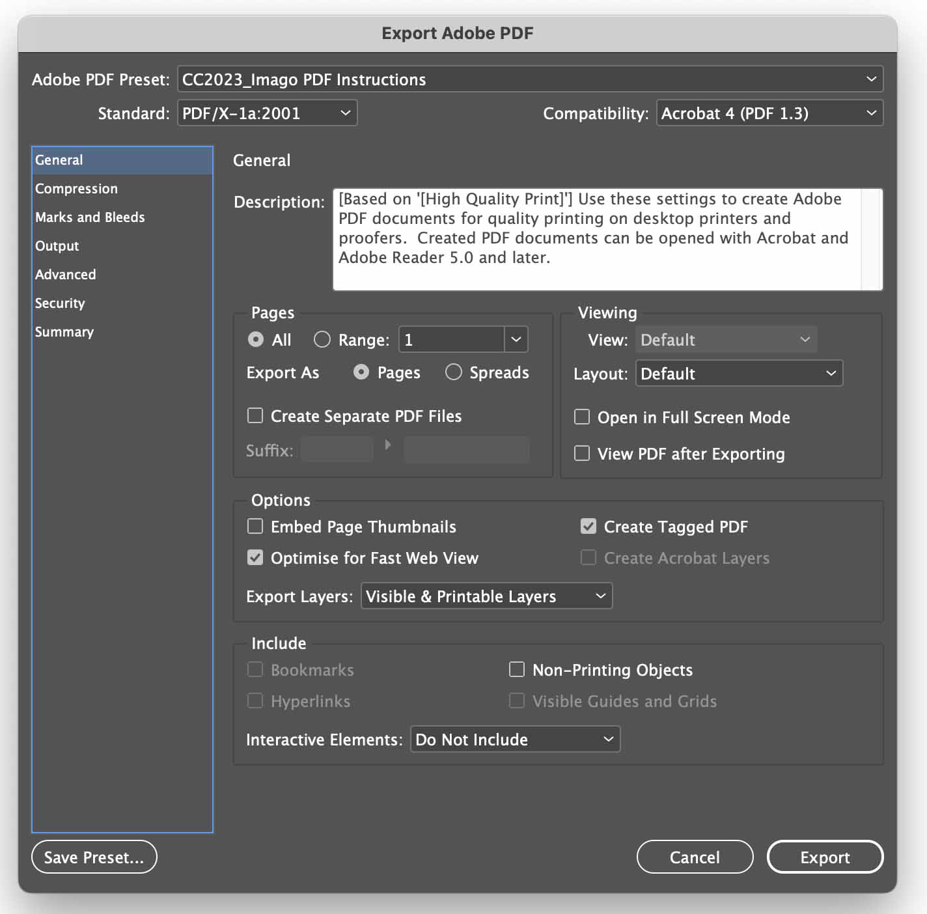
Task: Uncheck Create Tagged PDF
Action: [588, 527]
